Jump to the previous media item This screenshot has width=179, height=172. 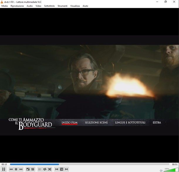[11, 169]
